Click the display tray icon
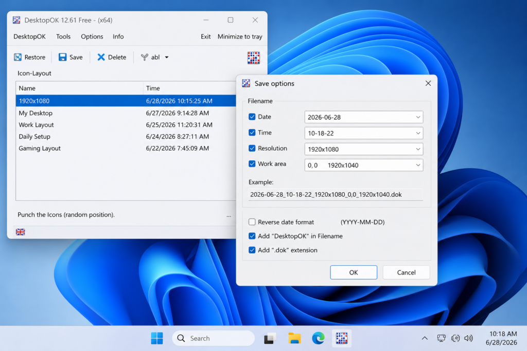Viewport: 527px width, 351px height. pos(441,338)
